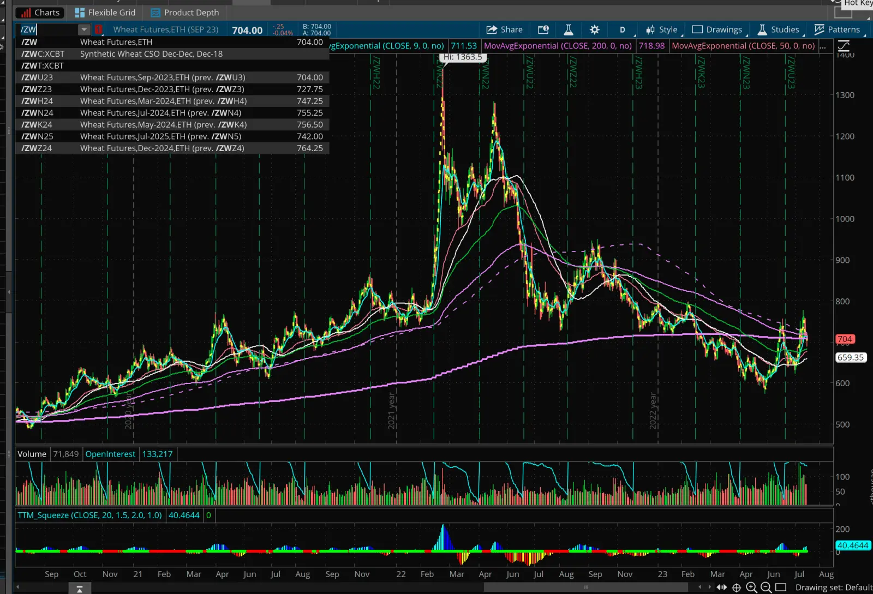Switch to the Product Depth tab
The width and height of the screenshot is (873, 594).
(185, 13)
